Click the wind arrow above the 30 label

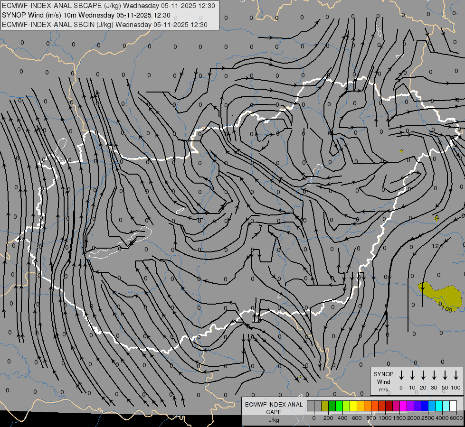tap(434, 375)
